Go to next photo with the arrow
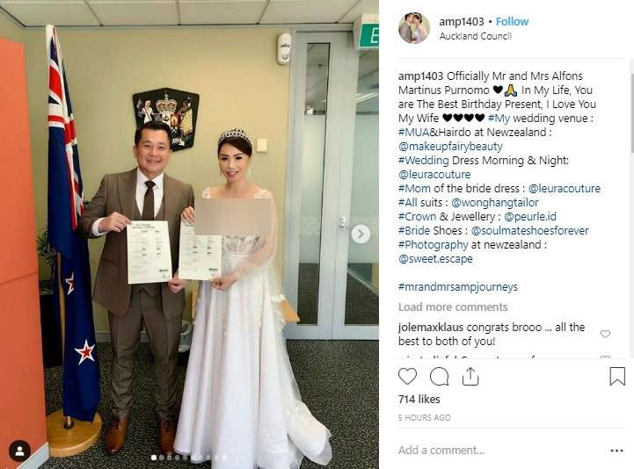Viewport: 634px width, 469px height. [361, 234]
